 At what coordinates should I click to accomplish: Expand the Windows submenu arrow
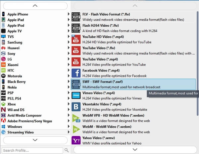tap(69, 126)
